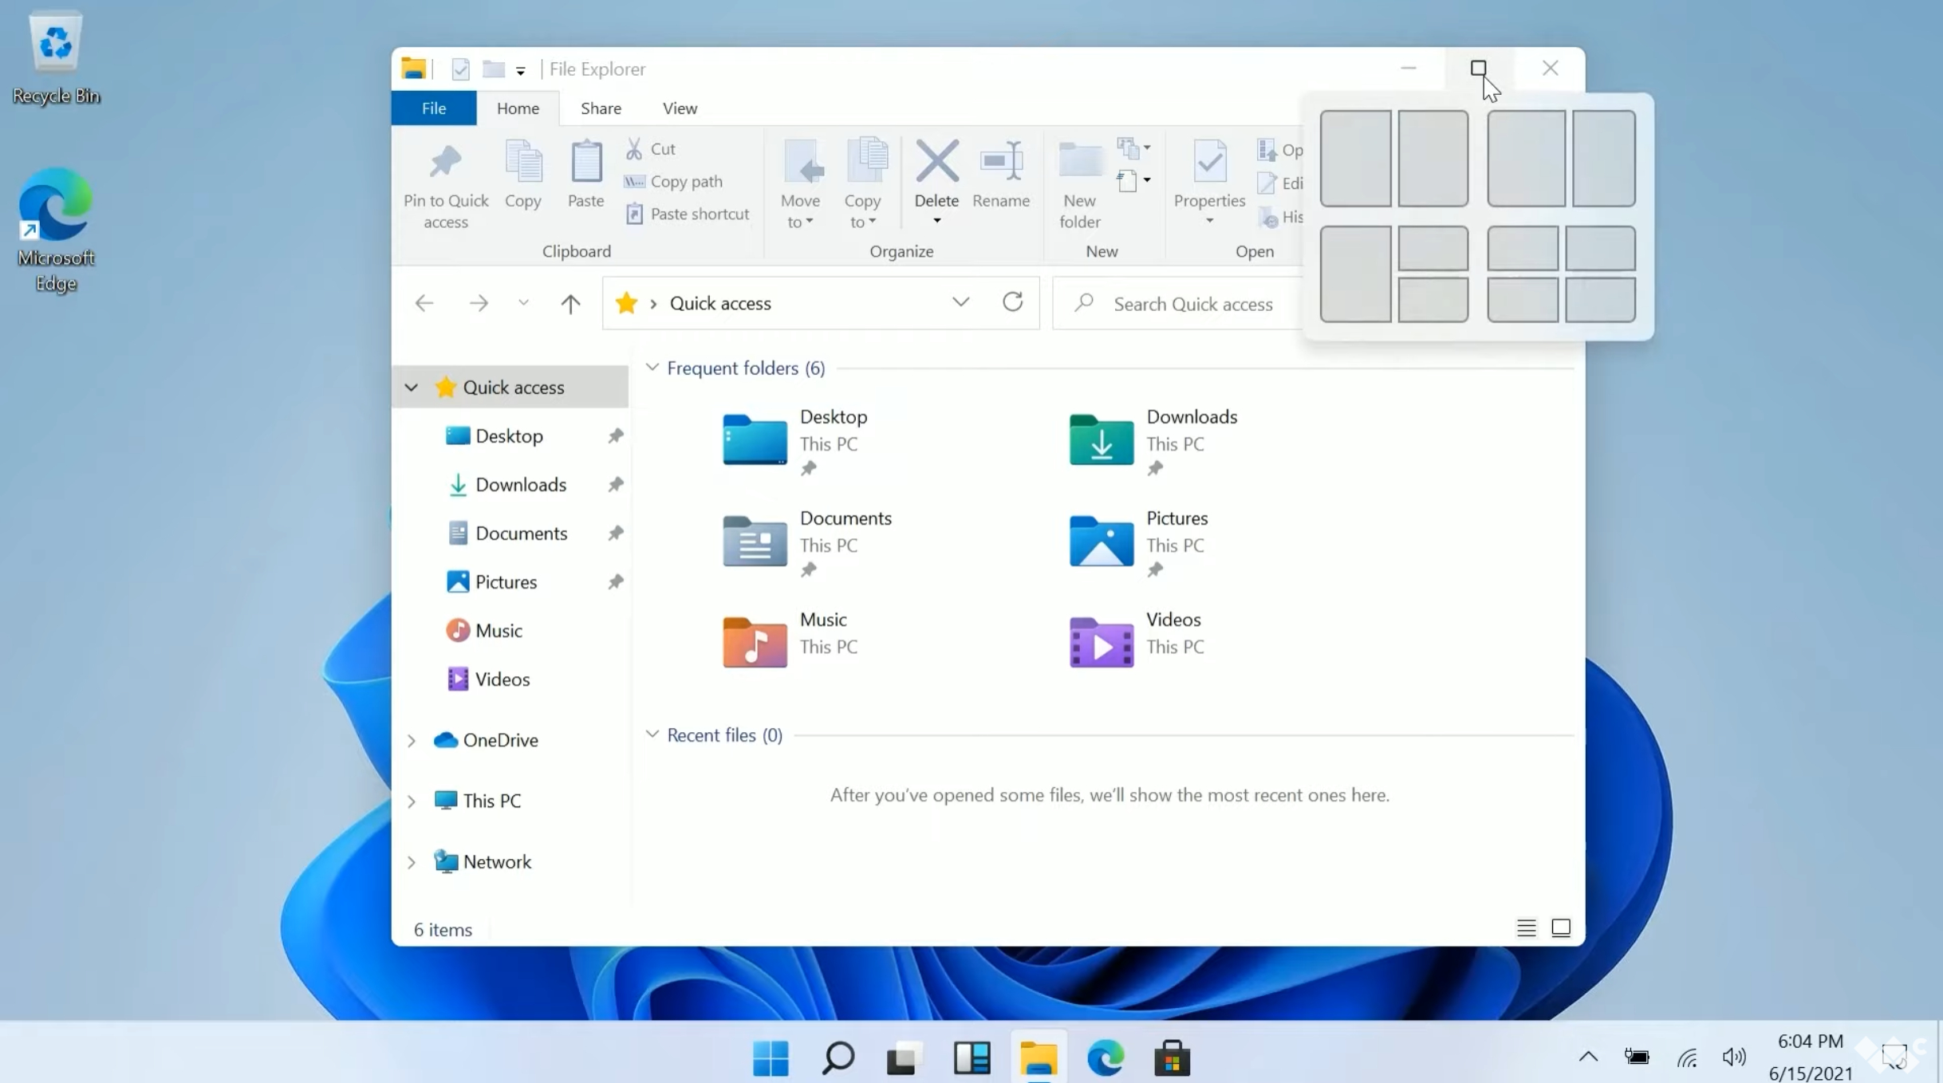Choose left zone of 50/50 snap layout
1943x1083 pixels.
tap(1355, 159)
